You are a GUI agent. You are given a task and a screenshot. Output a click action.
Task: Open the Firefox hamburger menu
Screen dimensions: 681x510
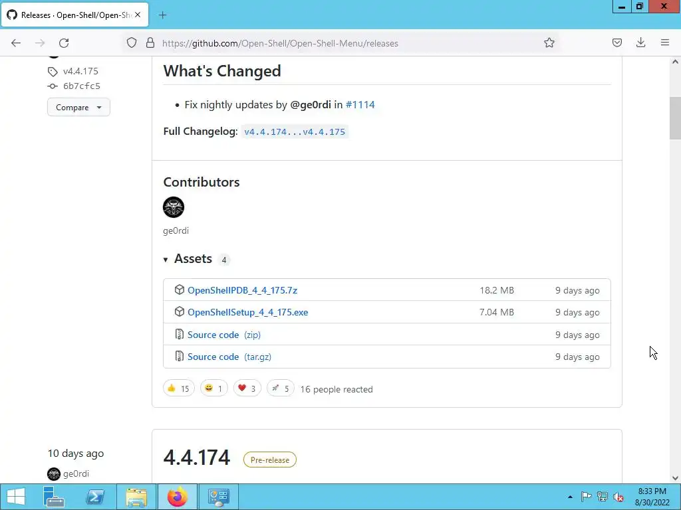click(x=665, y=43)
